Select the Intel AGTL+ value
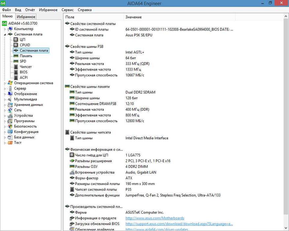 (x=135, y=52)
